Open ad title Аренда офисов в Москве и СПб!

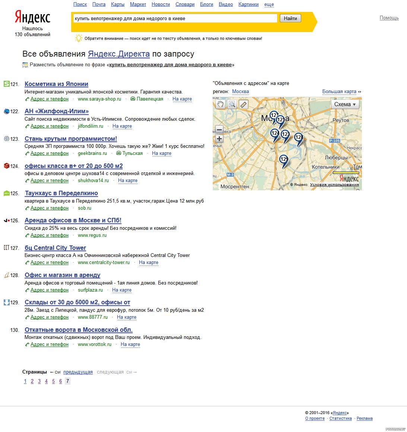(x=73, y=220)
